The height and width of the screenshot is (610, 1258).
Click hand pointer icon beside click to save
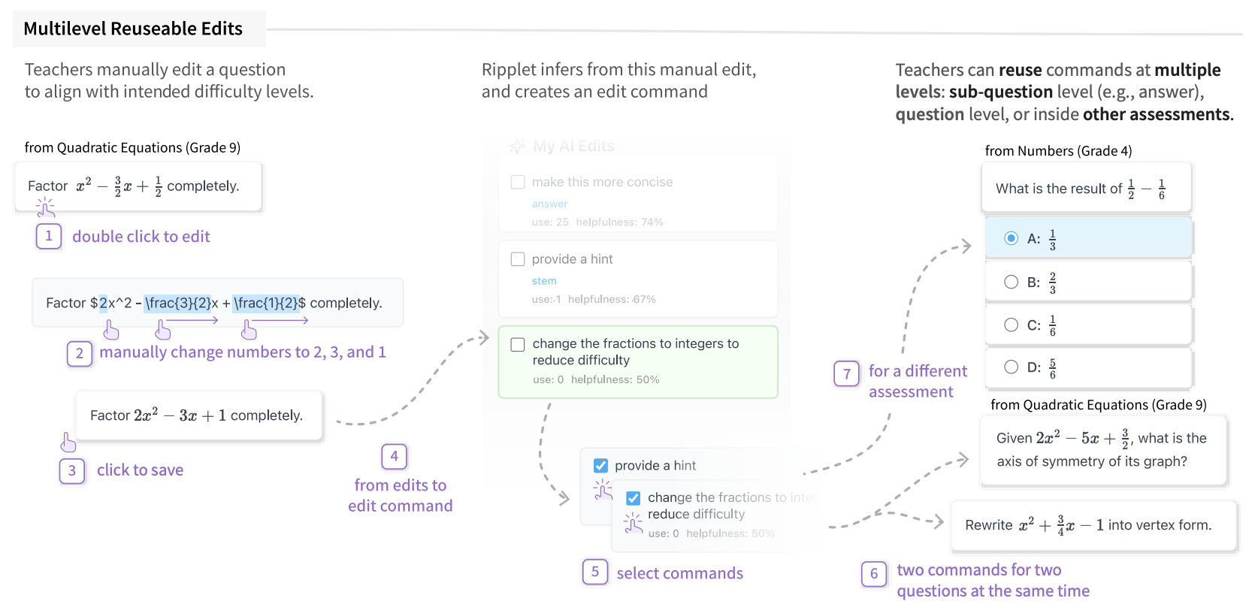(68, 442)
